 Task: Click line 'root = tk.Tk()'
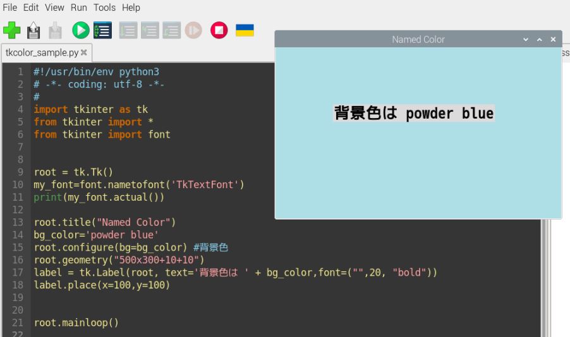click(73, 172)
